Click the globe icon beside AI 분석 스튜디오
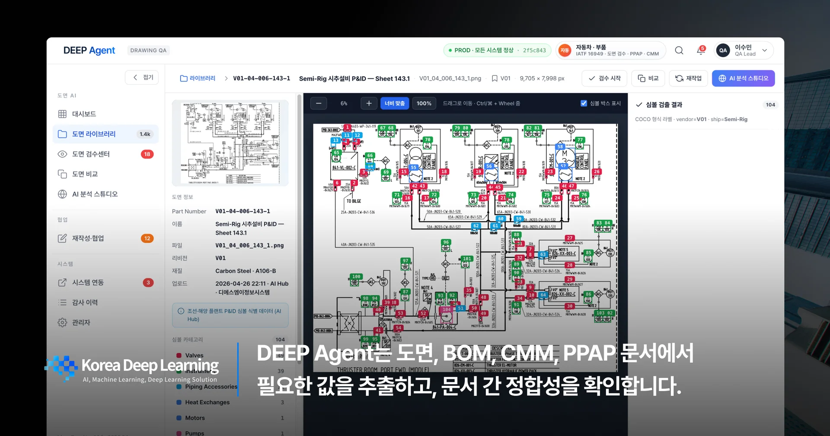This screenshot has width=830, height=436. click(x=62, y=194)
